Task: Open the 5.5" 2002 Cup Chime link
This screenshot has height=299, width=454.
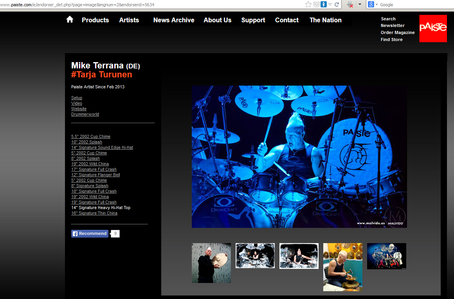Action: [91, 136]
